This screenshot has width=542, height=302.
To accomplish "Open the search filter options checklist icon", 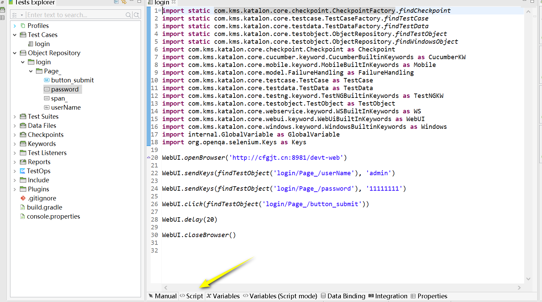I will [x=14, y=15].
